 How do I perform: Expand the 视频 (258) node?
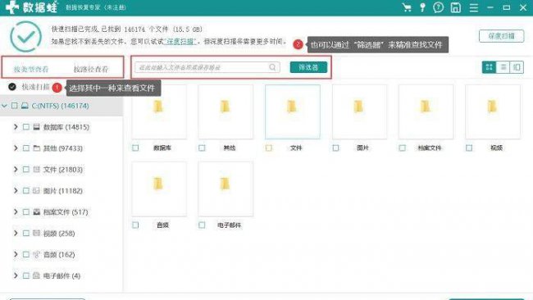(x=16, y=233)
